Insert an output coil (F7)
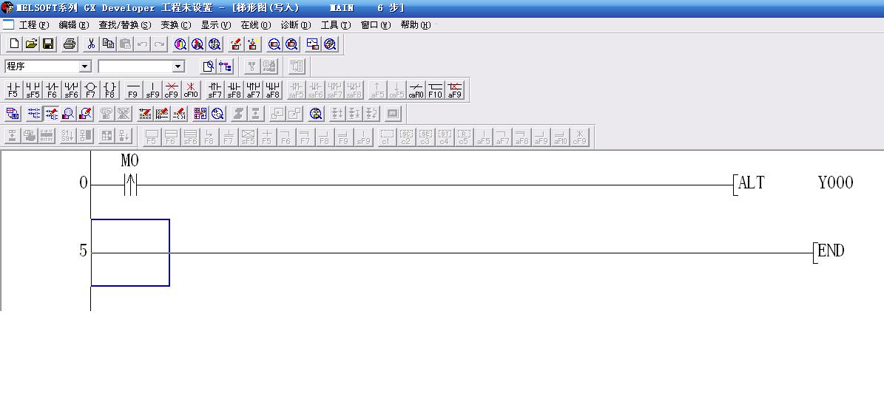This screenshot has width=884, height=416. tap(90, 90)
